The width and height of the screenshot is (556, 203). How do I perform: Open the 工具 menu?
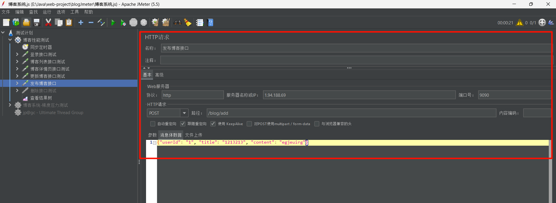click(x=75, y=12)
